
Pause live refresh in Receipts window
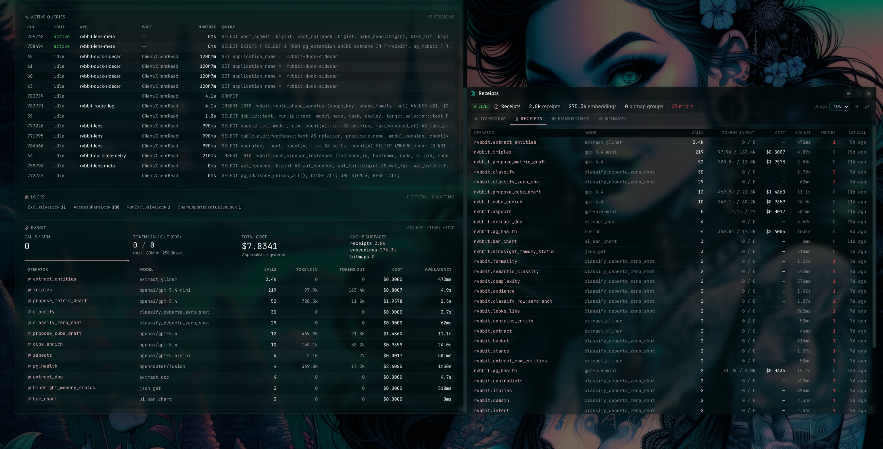click(x=856, y=107)
